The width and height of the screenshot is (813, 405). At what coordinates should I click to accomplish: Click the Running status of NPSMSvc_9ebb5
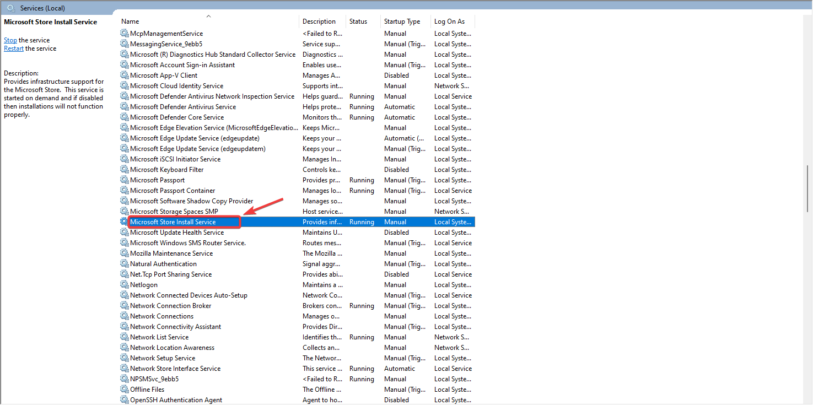(x=362, y=379)
